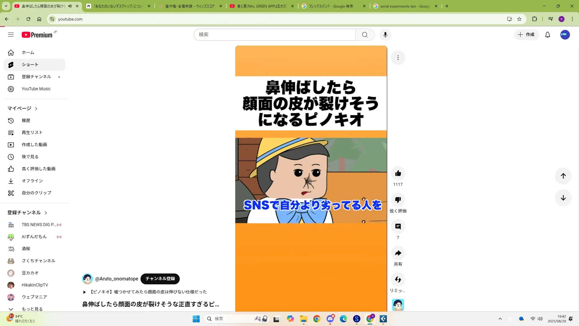Bookmark this page with star icon
The width and height of the screenshot is (579, 326).
tap(519, 19)
